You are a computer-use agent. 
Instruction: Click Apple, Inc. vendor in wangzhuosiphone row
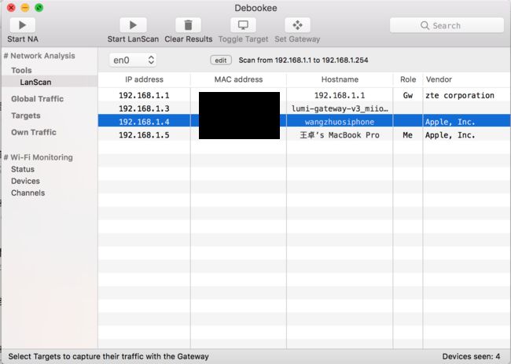tap(450, 122)
